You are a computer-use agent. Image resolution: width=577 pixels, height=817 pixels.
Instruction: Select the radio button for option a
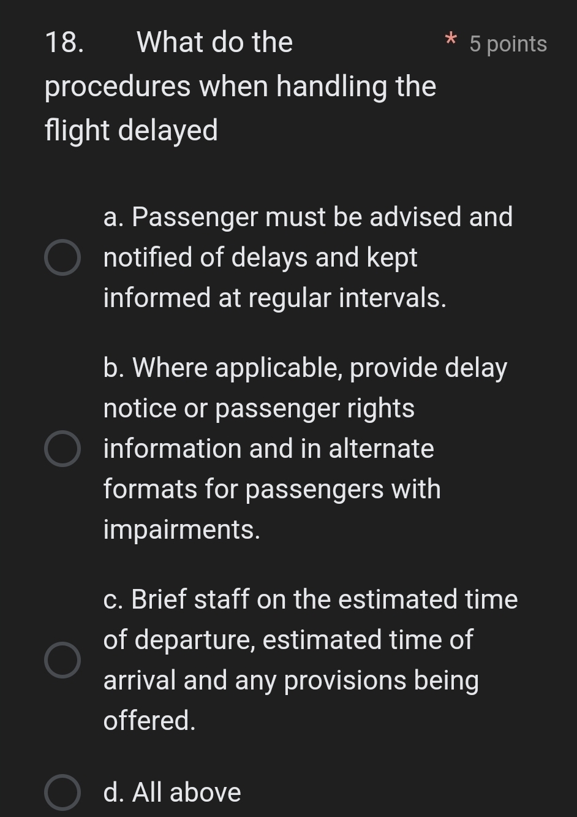pyautogui.click(x=62, y=258)
